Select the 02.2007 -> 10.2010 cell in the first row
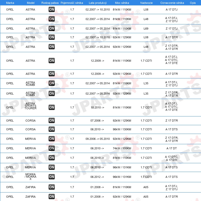Image resolution: width=201 pixels, height=201 pixels. pyautogui.click(x=98, y=10)
